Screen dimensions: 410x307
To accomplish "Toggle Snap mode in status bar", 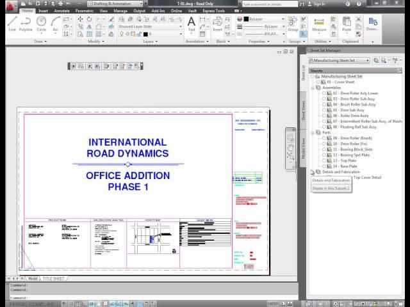I will tap(72, 304).
